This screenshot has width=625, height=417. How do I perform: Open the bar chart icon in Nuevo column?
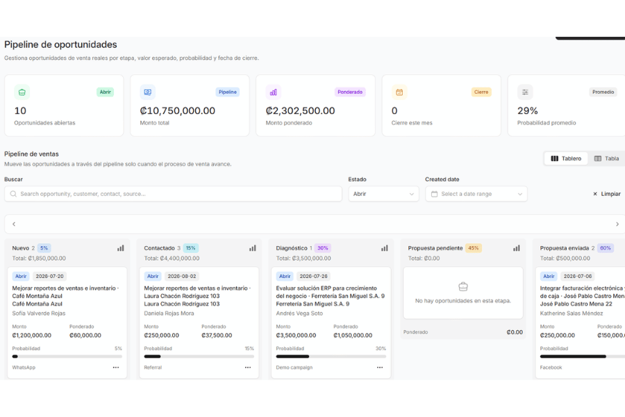click(121, 248)
